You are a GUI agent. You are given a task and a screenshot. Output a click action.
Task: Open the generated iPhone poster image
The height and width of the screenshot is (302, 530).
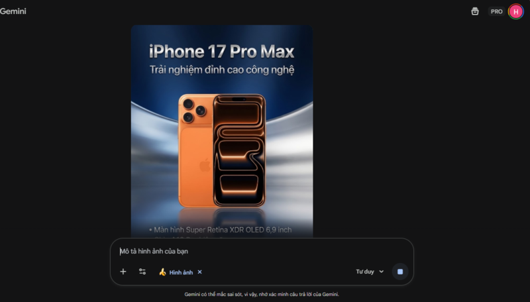point(222,131)
